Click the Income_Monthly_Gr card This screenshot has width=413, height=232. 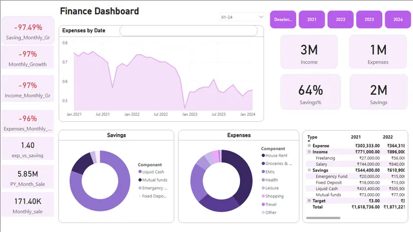(28, 88)
